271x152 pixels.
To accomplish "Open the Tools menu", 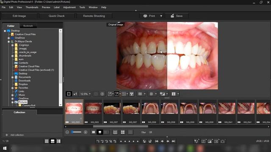I will click(82, 8).
